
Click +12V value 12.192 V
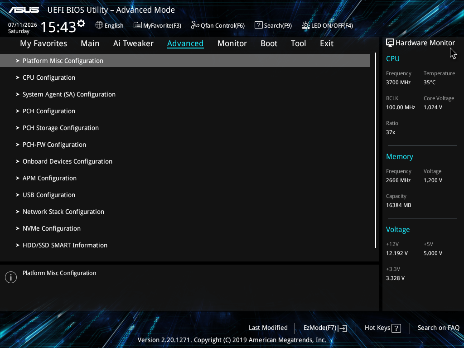[397, 253]
